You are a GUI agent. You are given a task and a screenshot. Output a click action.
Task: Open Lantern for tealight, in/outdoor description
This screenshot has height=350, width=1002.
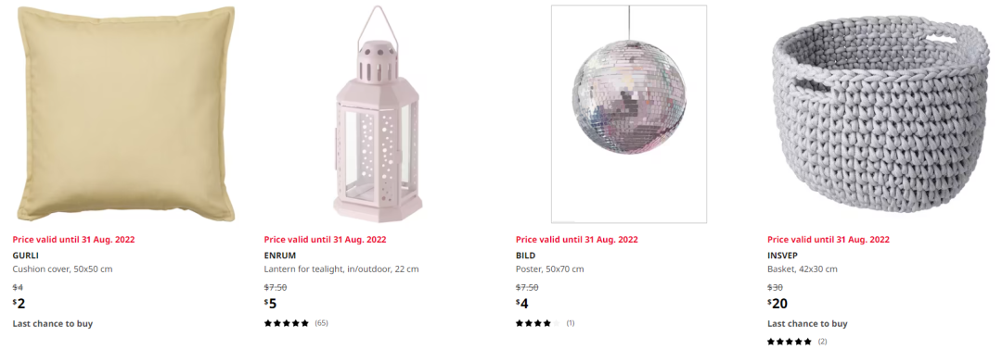(341, 269)
